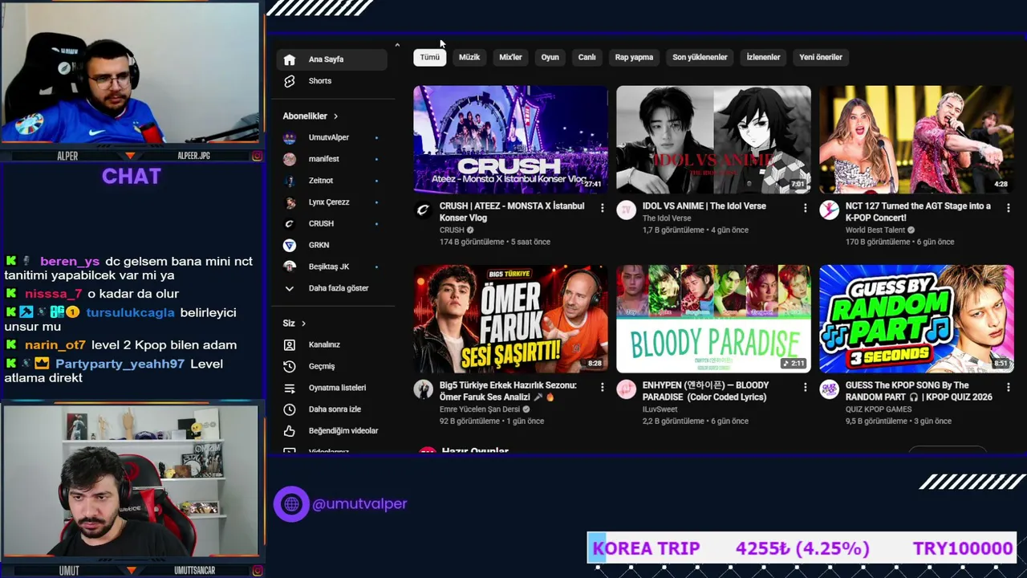Open options menu for GUESS The KPOP SONG video
The image size is (1027, 578).
tap(1008, 387)
